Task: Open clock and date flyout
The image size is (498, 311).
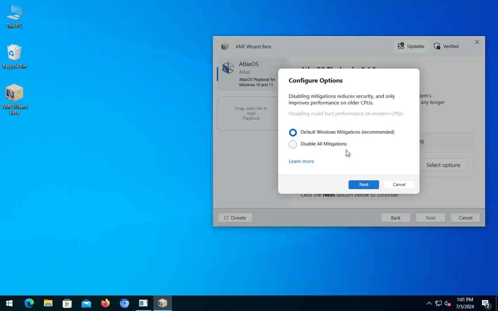Action: 465,303
